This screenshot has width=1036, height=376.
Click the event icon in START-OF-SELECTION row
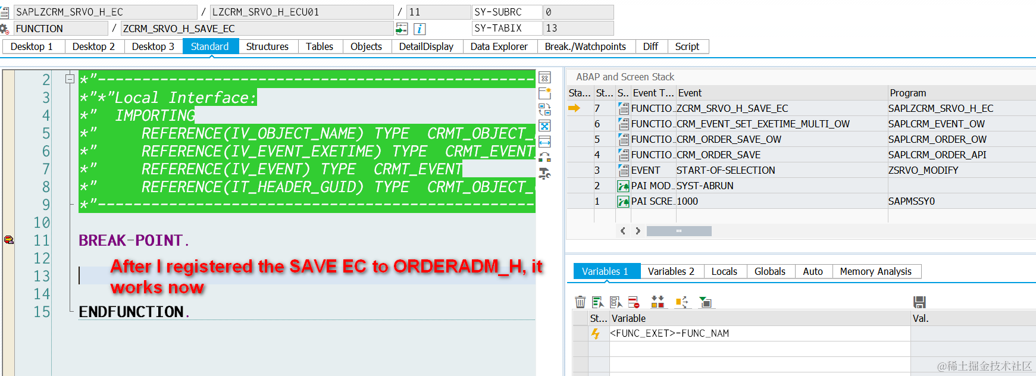pyautogui.click(x=623, y=170)
